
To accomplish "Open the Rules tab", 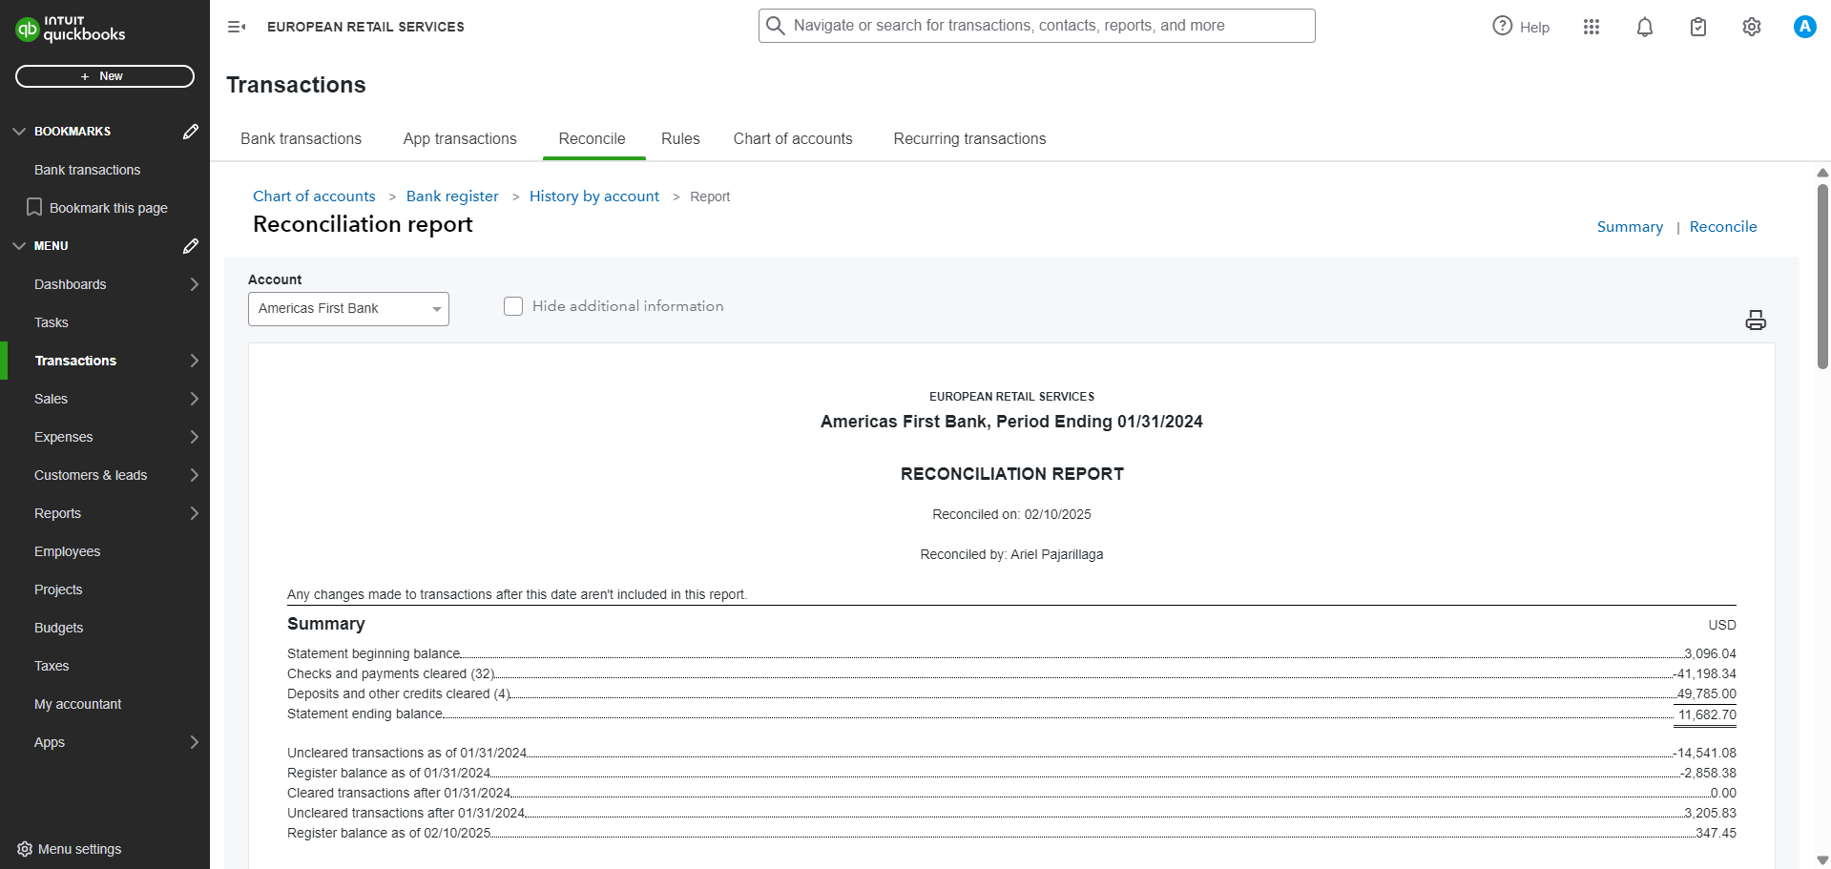I will [680, 139].
